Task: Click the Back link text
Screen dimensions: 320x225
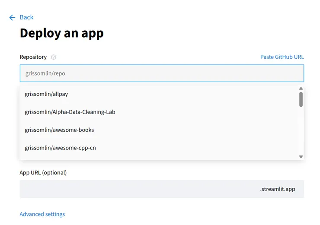Action: coord(26,17)
